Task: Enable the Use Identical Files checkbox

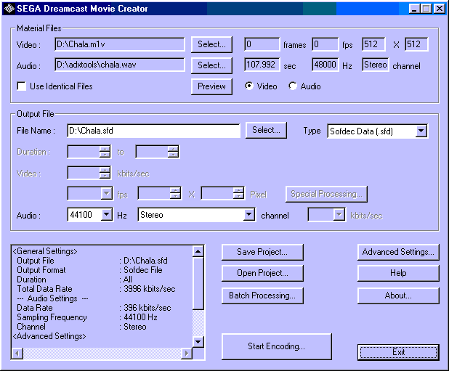Action: pyautogui.click(x=22, y=86)
